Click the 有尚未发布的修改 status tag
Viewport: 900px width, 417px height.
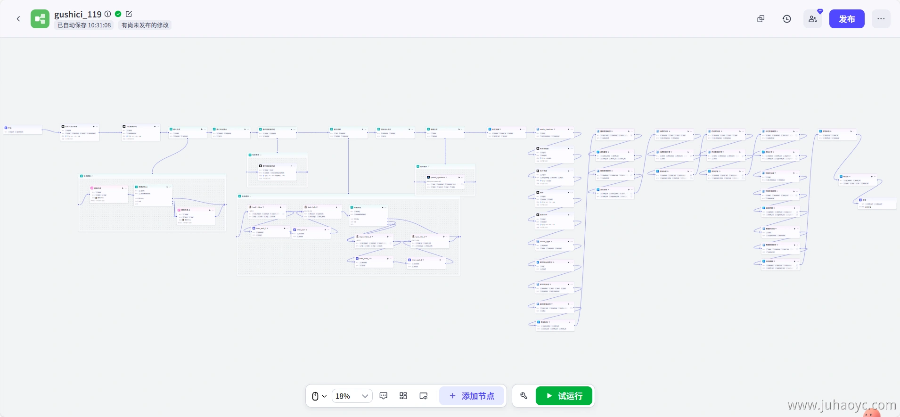click(145, 25)
